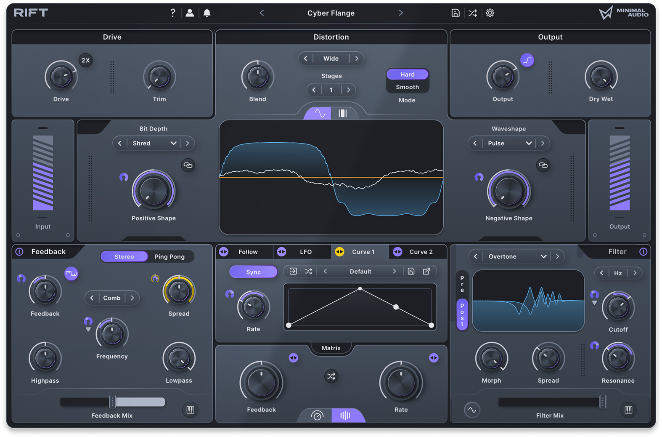
Task: Switch filter routing to Post
Action: pos(462,314)
